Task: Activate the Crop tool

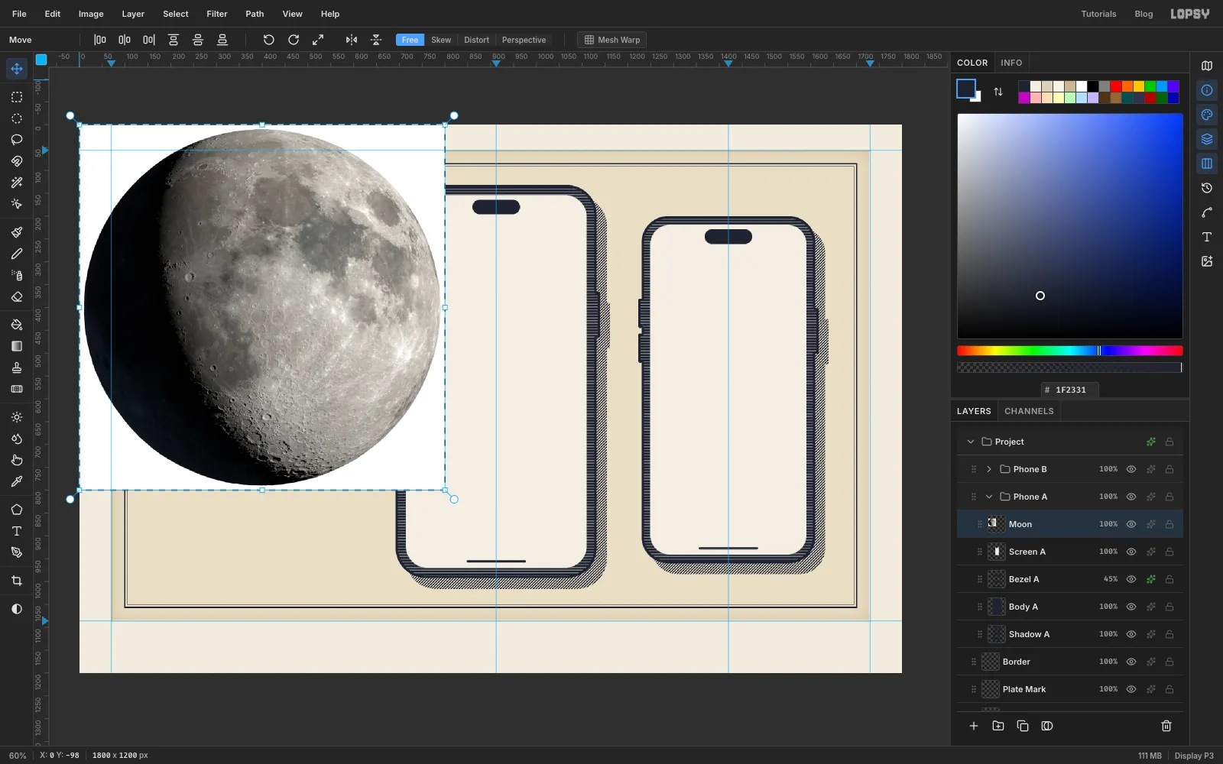Action: pos(16,581)
